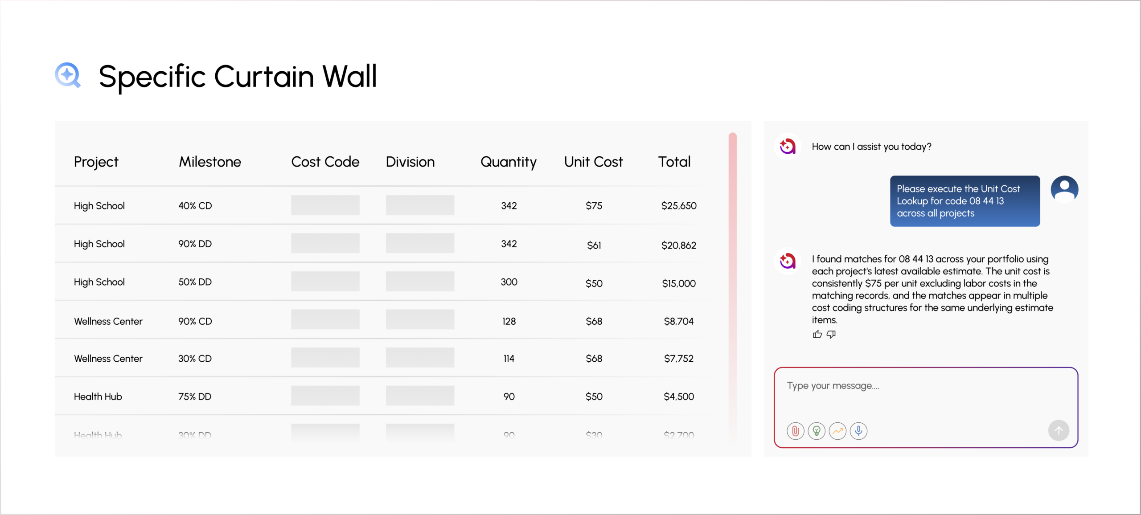Viewport: 1141px width, 515px height.
Task: Click the Total column header
Action: [x=674, y=162]
